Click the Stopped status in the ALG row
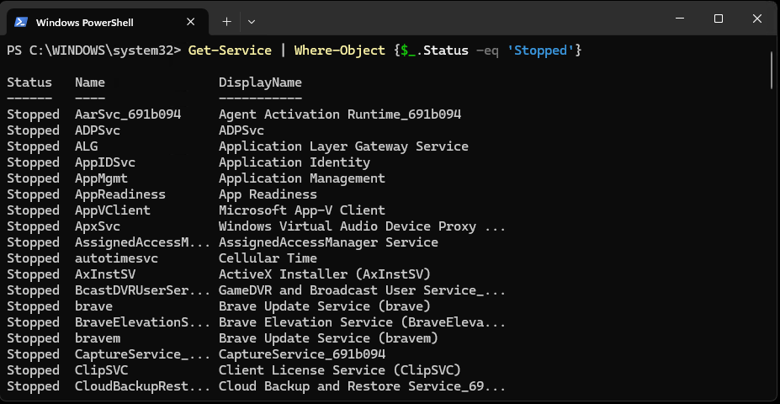The width and height of the screenshot is (780, 404). click(34, 146)
